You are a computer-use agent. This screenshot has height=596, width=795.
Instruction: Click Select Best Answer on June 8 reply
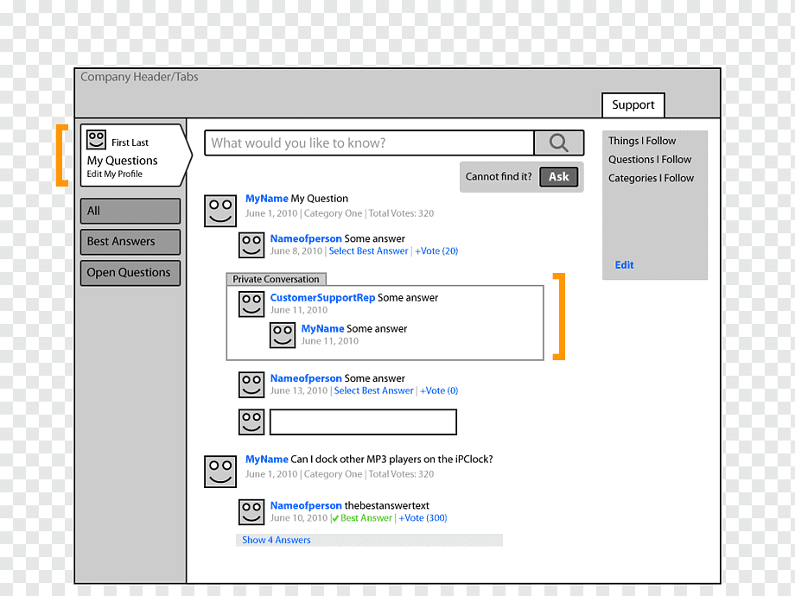(x=368, y=250)
